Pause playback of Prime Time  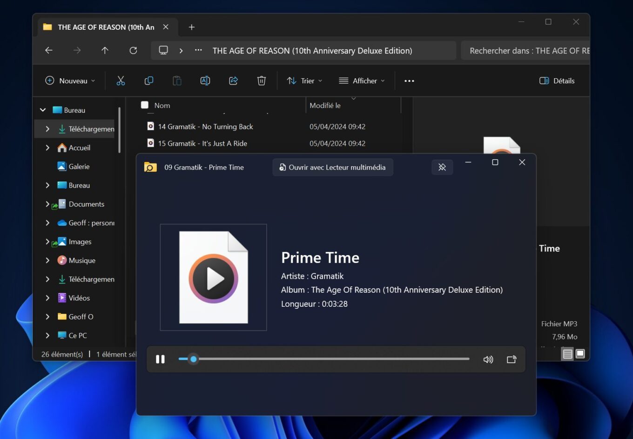pyautogui.click(x=160, y=359)
